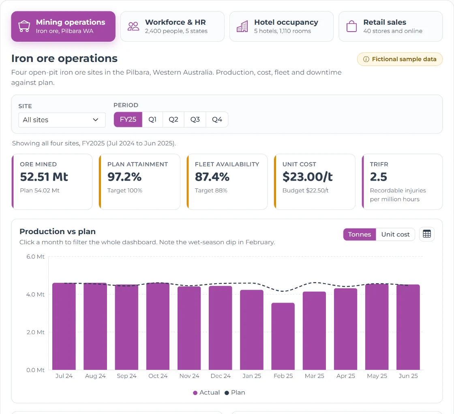Filter dashboard by Oct 24 bar

pyautogui.click(x=158, y=327)
